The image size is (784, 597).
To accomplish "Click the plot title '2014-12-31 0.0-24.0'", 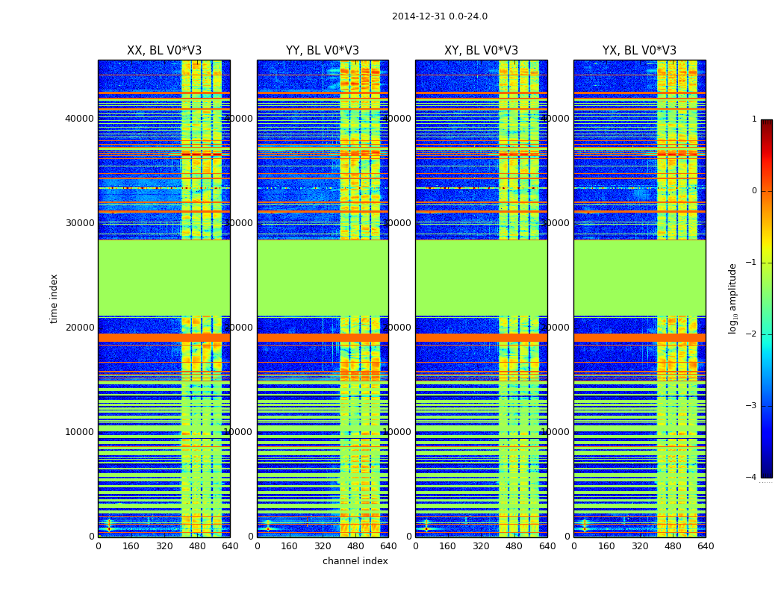I will [439, 16].
